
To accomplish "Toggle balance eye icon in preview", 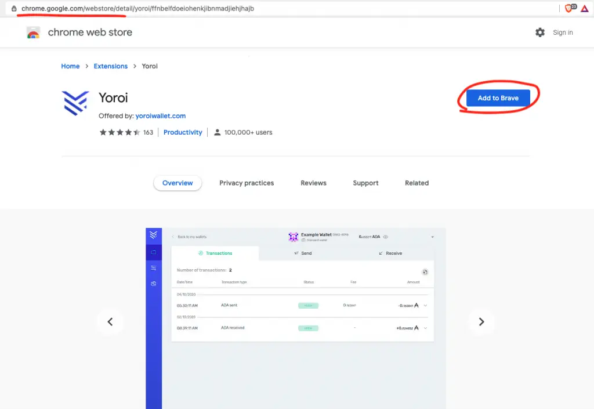I will tap(385, 237).
